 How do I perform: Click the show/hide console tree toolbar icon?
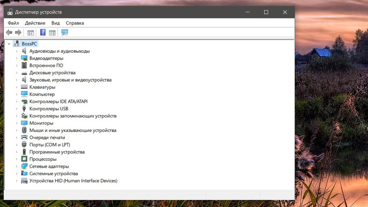31,32
